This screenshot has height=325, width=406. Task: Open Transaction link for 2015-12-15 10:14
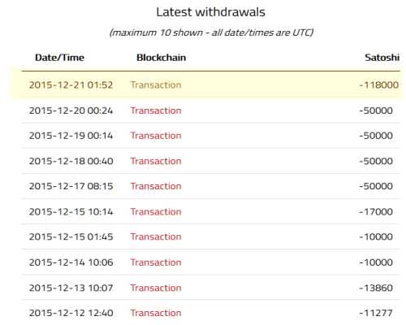tap(156, 212)
